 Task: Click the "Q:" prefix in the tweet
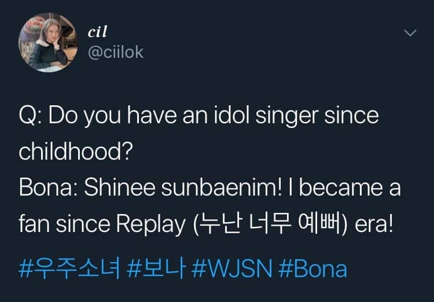[x=30, y=116]
